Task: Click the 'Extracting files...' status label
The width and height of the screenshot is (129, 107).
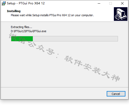Action: (x=21, y=27)
